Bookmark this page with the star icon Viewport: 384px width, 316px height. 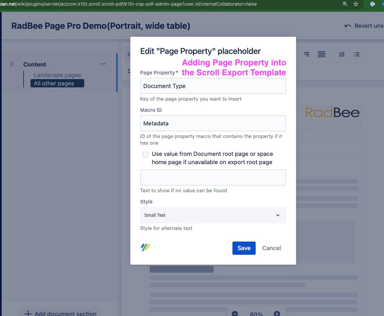pyautogui.click(x=356, y=4)
